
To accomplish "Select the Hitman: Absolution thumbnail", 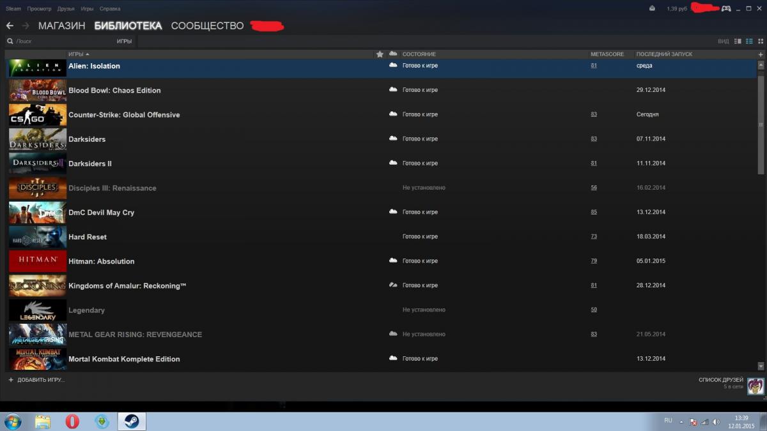I will pos(38,261).
